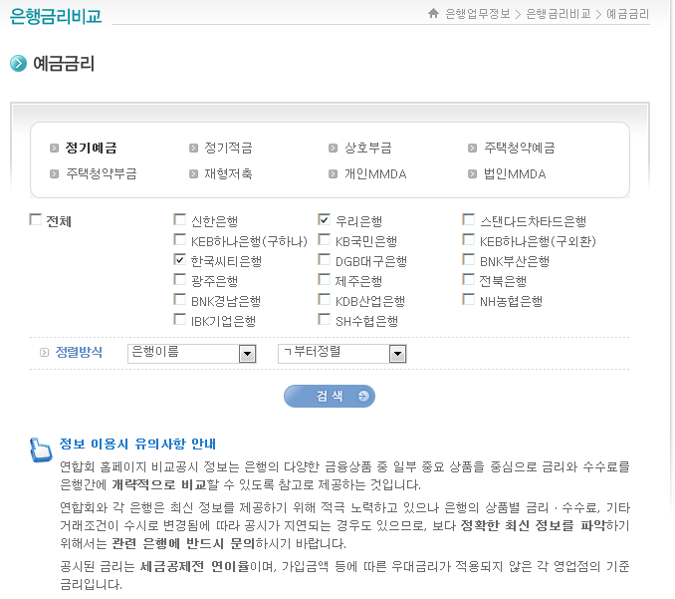
Task: Click the small arrow icon beside 정렬방식
Action: tap(45, 353)
